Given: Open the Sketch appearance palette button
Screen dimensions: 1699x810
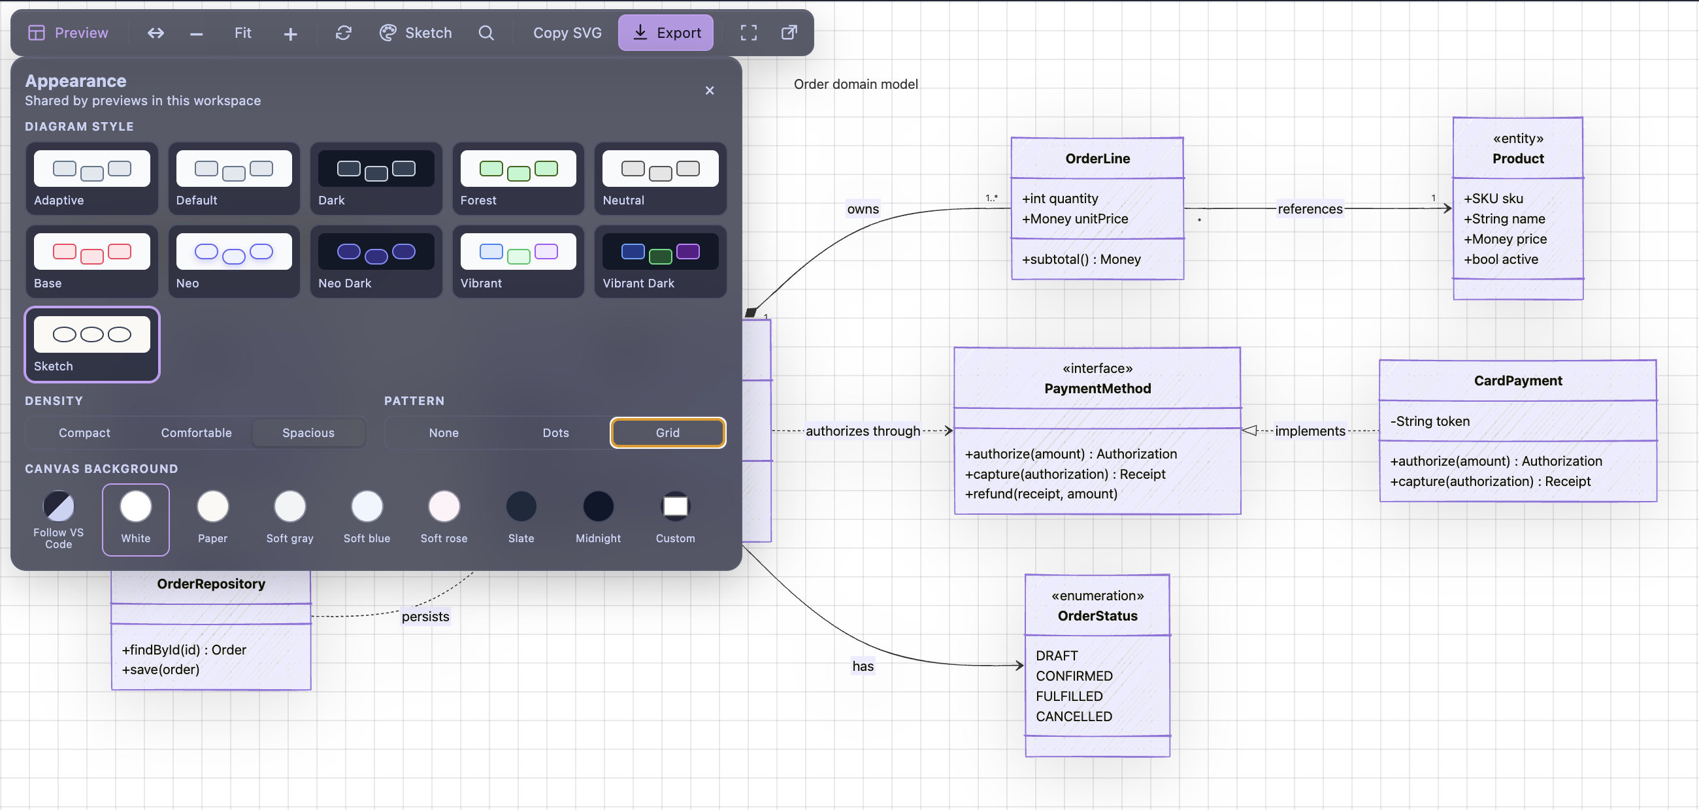Looking at the screenshot, I should coord(416,32).
